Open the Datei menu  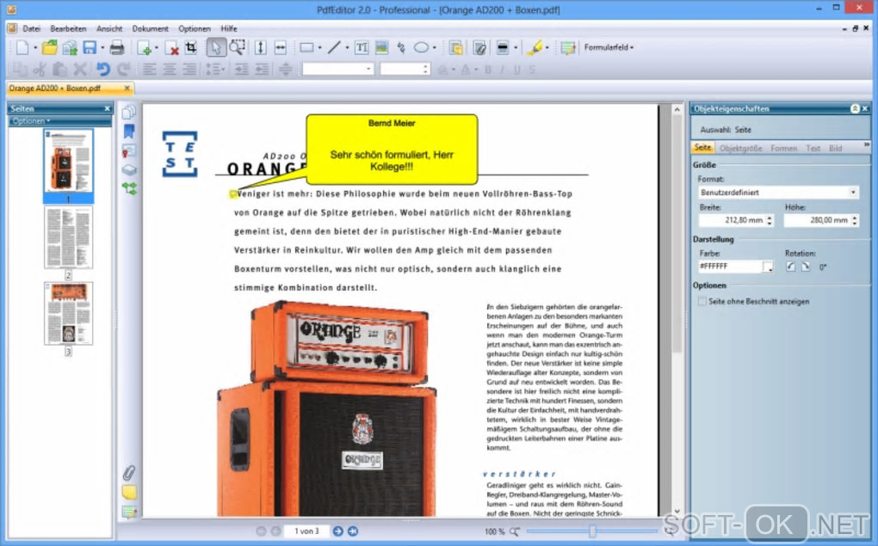(x=31, y=28)
